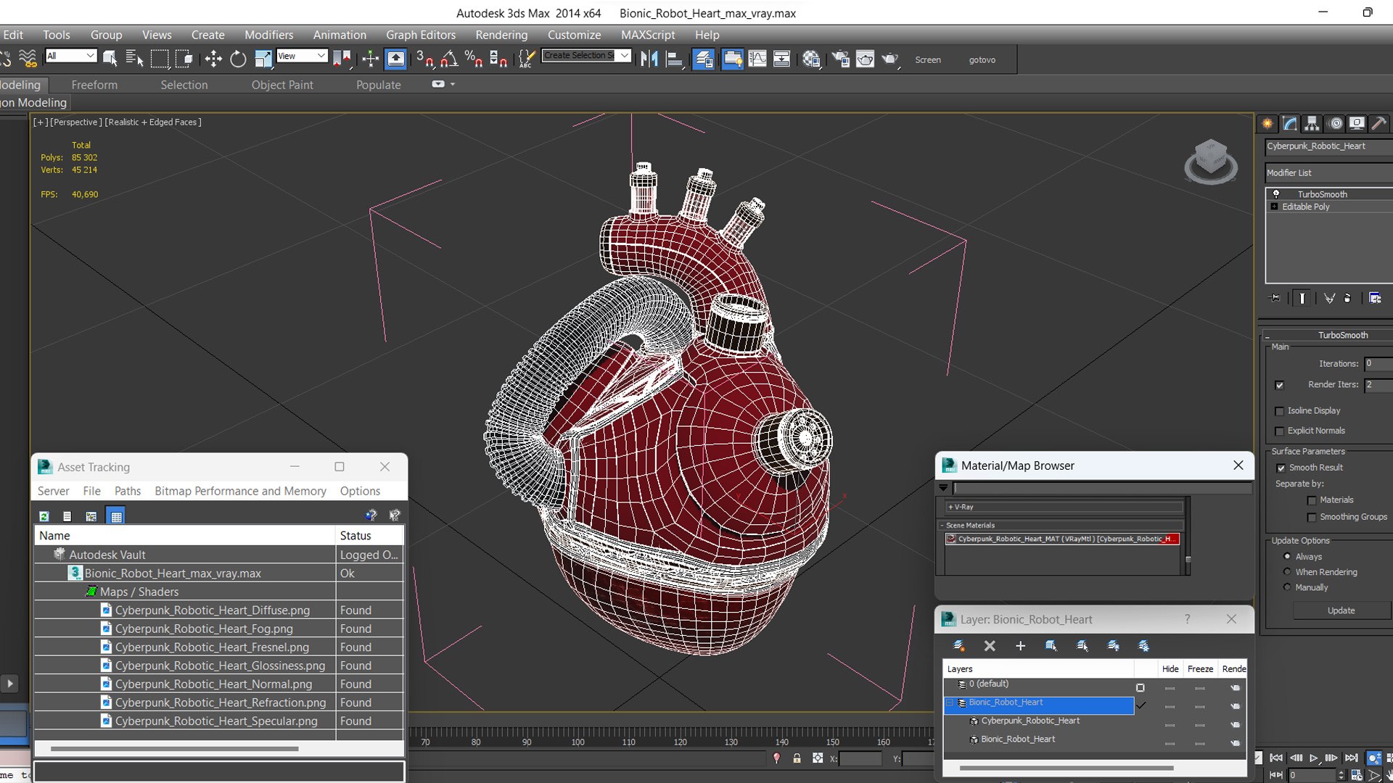The height and width of the screenshot is (783, 1393).
Task: Delete highlighted layer with X icon
Action: 990,645
